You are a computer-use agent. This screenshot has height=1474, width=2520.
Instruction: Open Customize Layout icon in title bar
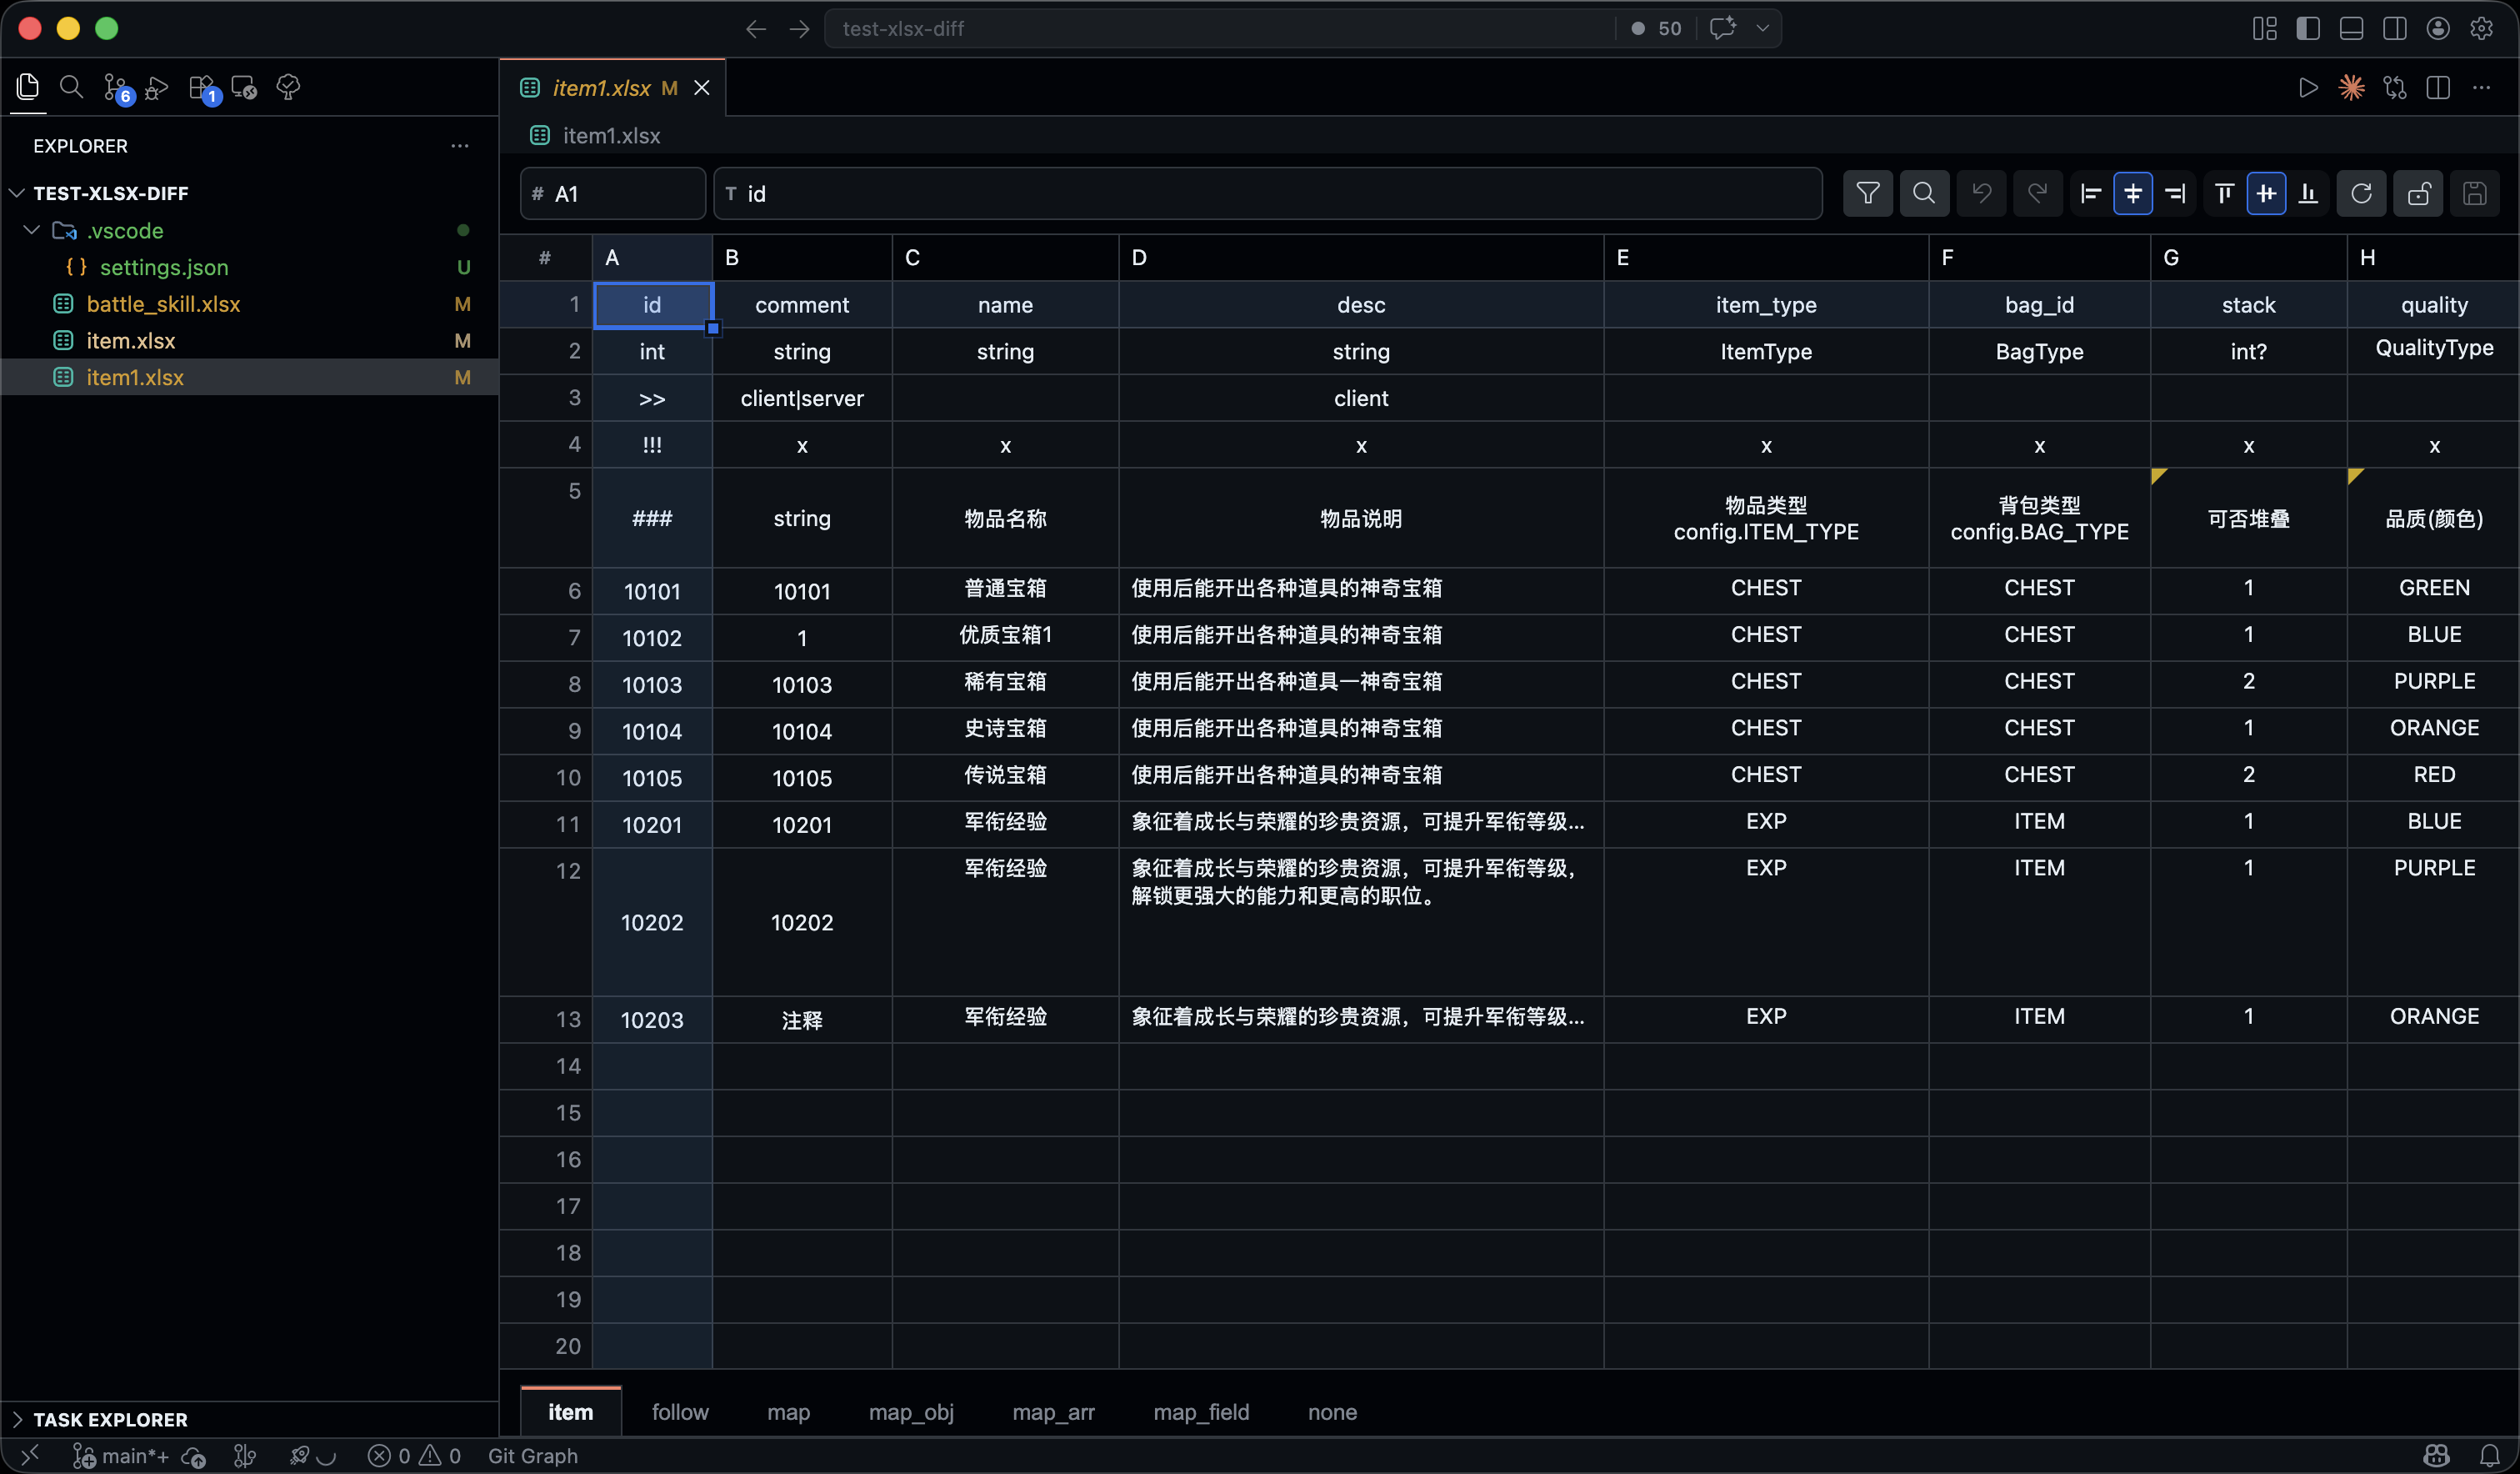(2264, 28)
